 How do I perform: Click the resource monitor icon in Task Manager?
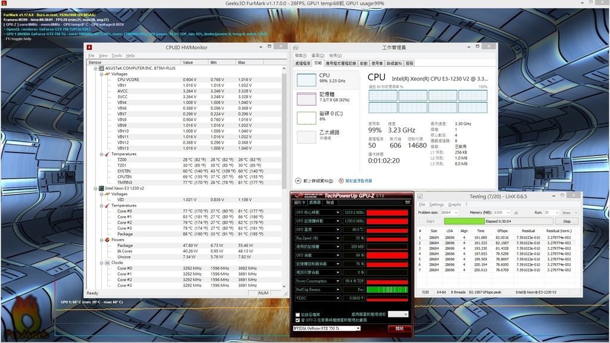[341, 181]
